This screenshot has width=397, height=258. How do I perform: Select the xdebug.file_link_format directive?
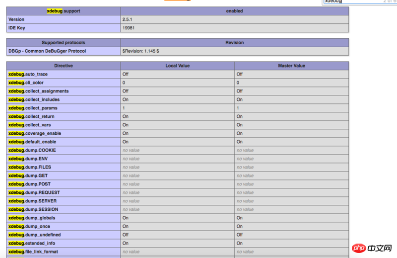coord(64,252)
